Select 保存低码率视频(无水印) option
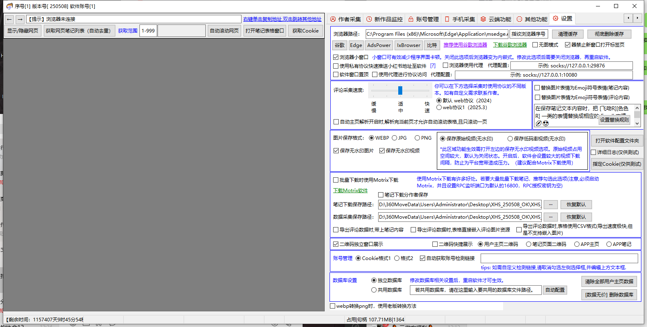The height and width of the screenshot is (327, 647). (510, 139)
